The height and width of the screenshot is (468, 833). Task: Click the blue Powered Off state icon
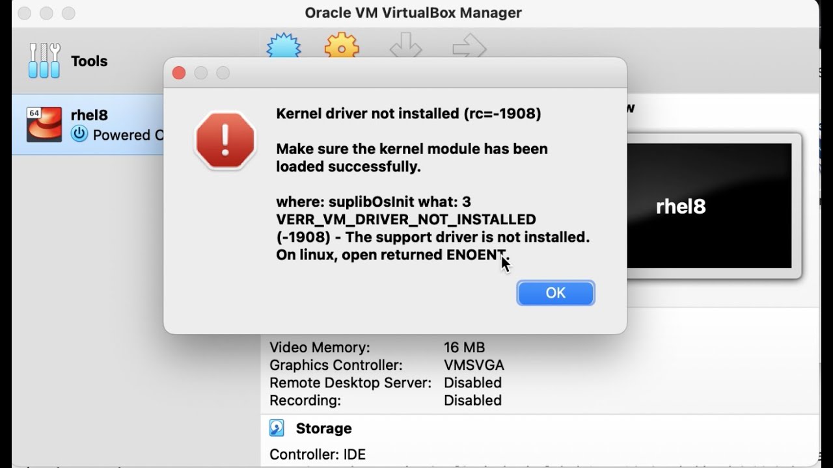pos(79,135)
